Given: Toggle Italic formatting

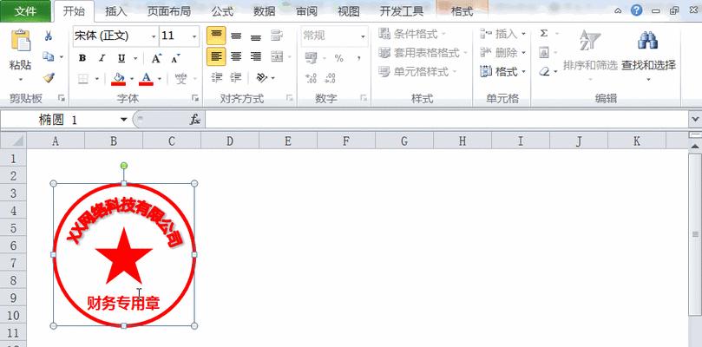Looking at the screenshot, I should (x=102, y=58).
